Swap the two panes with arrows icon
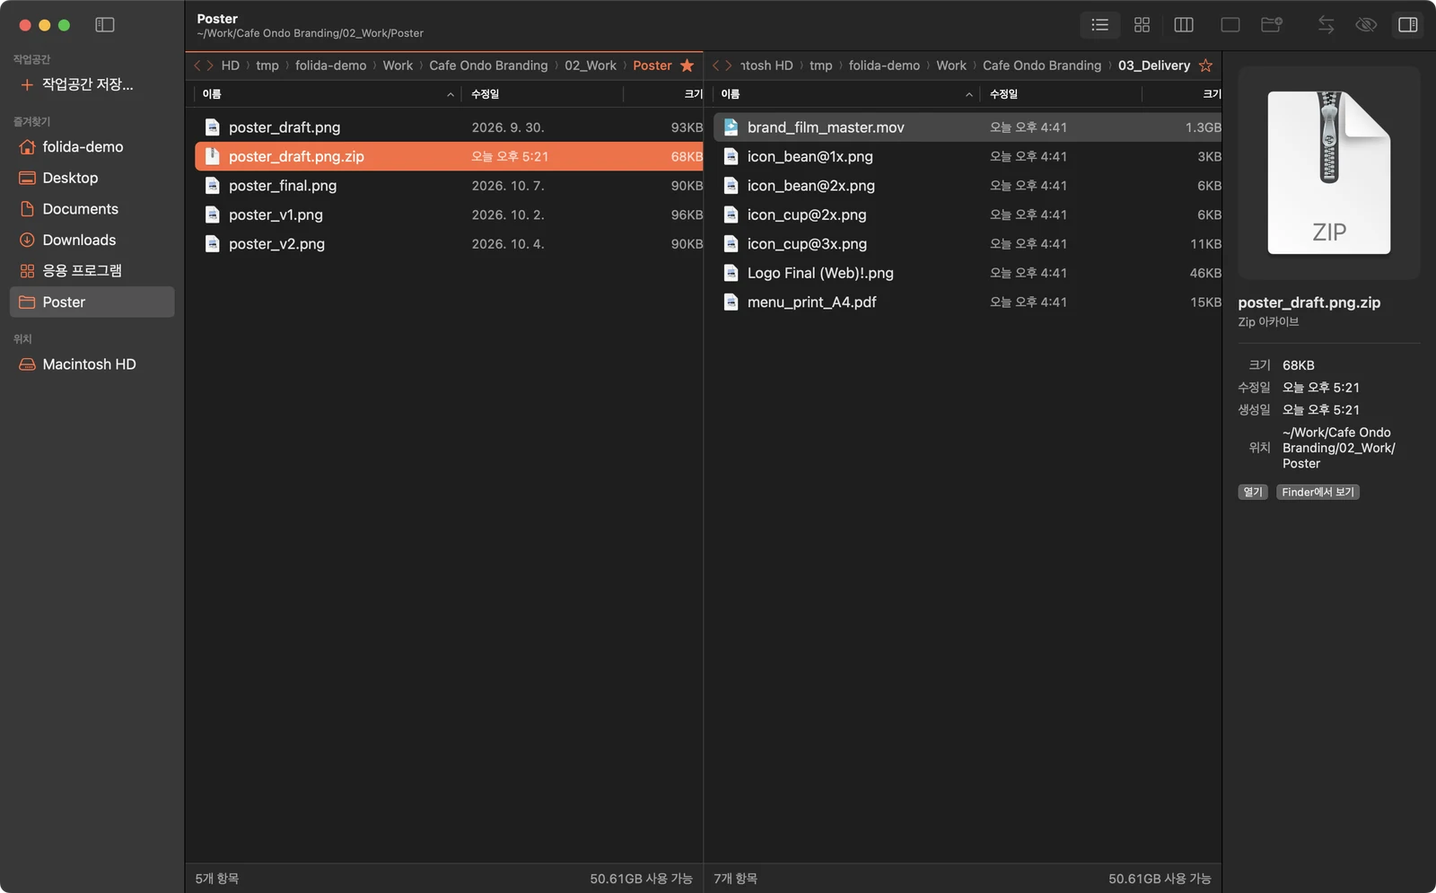The image size is (1436, 893). tap(1326, 25)
